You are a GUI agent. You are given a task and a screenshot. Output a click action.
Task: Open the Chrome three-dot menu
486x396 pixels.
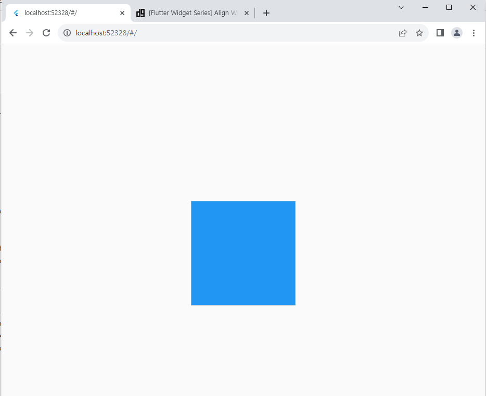point(474,33)
